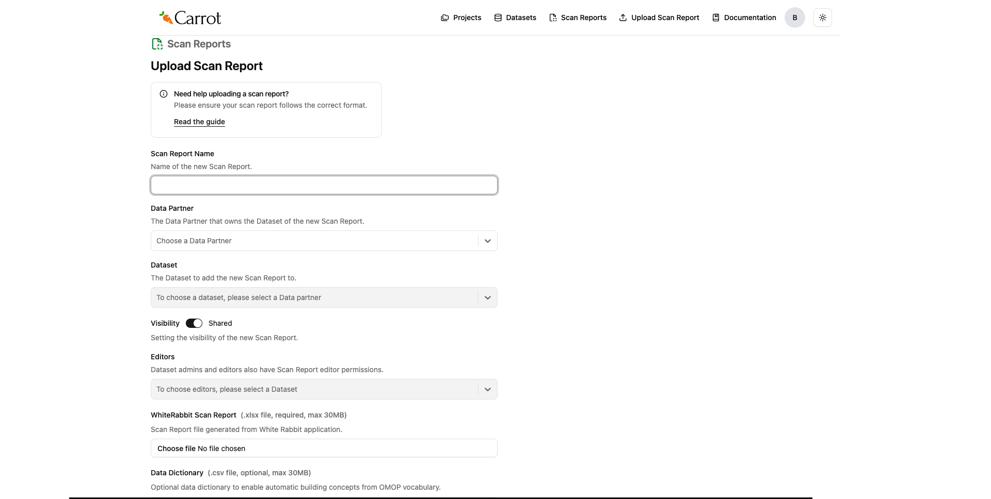Toggle the light/dark theme sun icon
The height and width of the screenshot is (499, 991).
click(x=822, y=18)
